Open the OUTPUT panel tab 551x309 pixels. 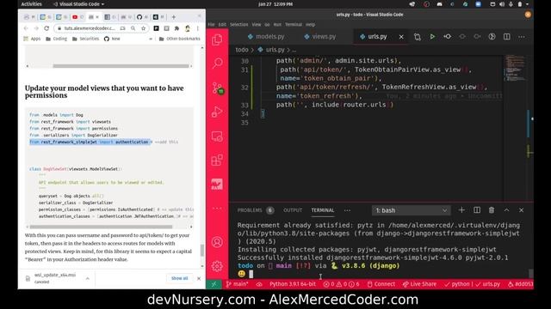point(293,210)
